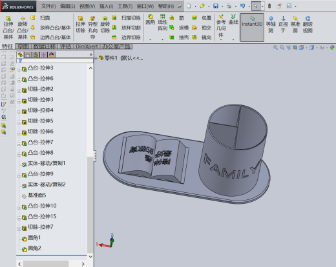Expand the 切除-拉伸2 feature node
Viewport: 336px width, 267px height.
pos(19,91)
